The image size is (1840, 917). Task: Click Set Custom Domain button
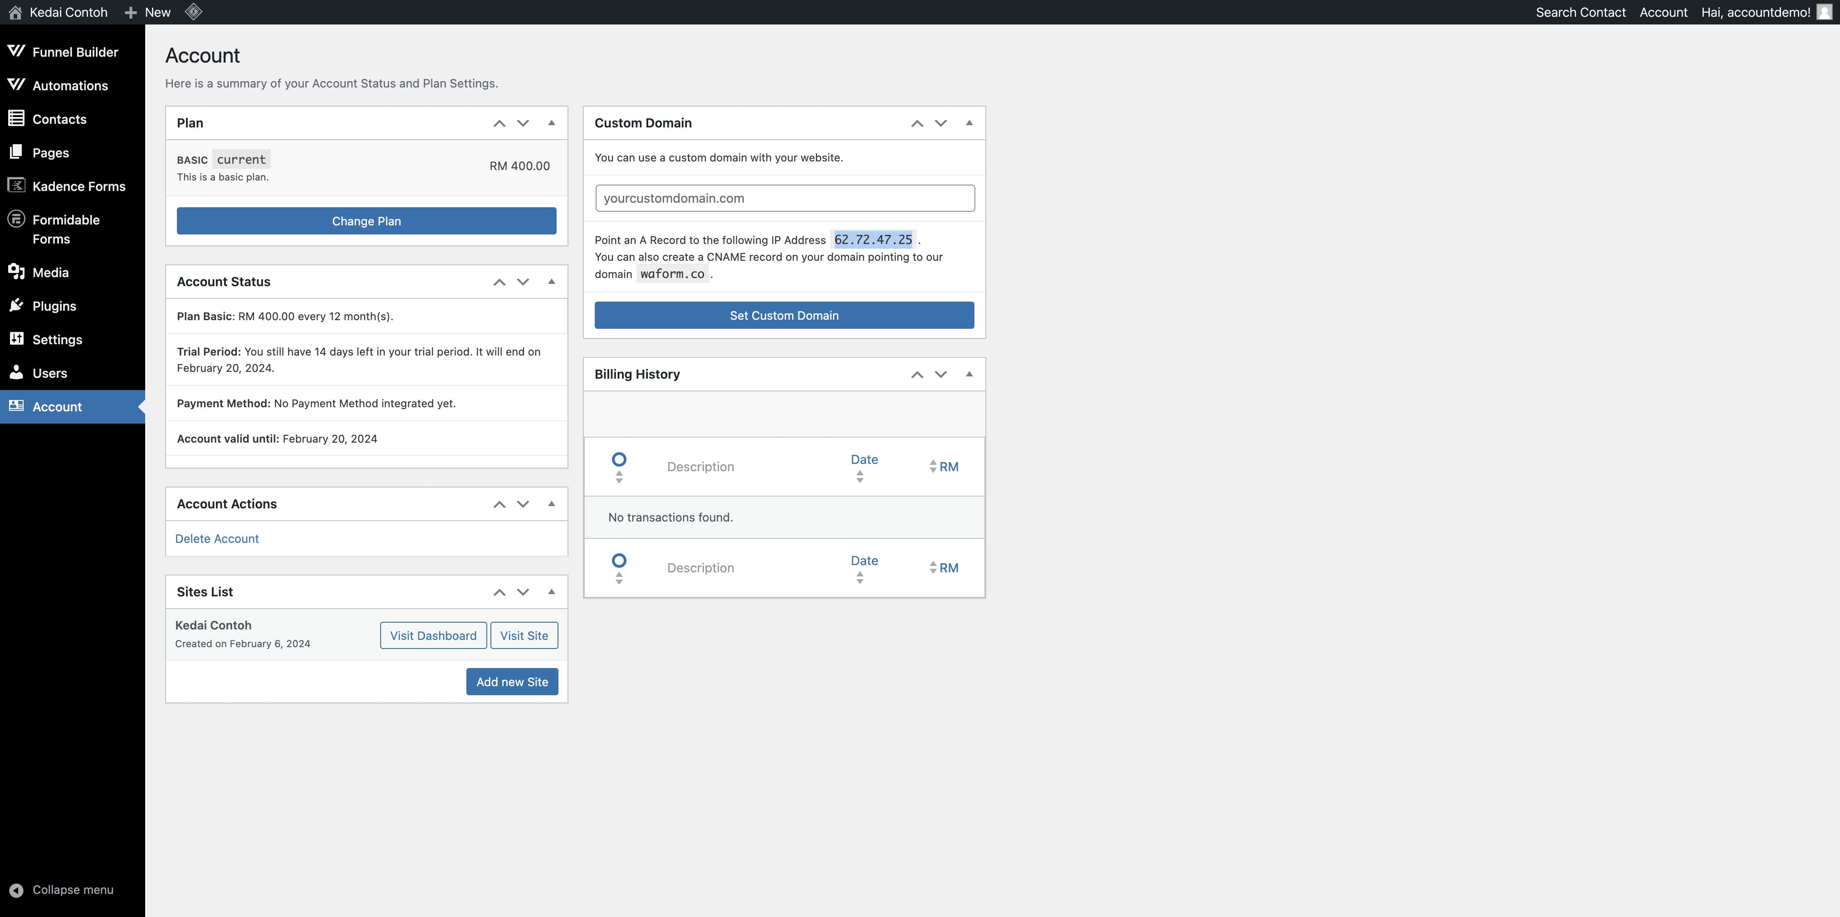(x=784, y=314)
